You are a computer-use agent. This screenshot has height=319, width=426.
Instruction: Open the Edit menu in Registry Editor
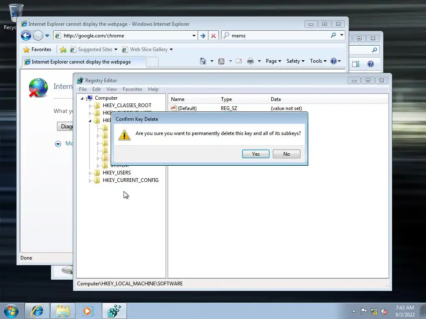[96, 89]
